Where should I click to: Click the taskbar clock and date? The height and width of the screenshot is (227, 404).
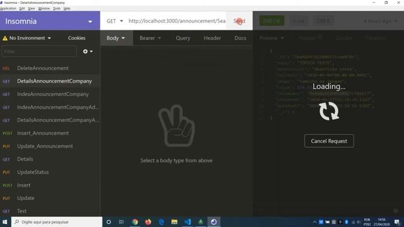[x=382, y=222]
